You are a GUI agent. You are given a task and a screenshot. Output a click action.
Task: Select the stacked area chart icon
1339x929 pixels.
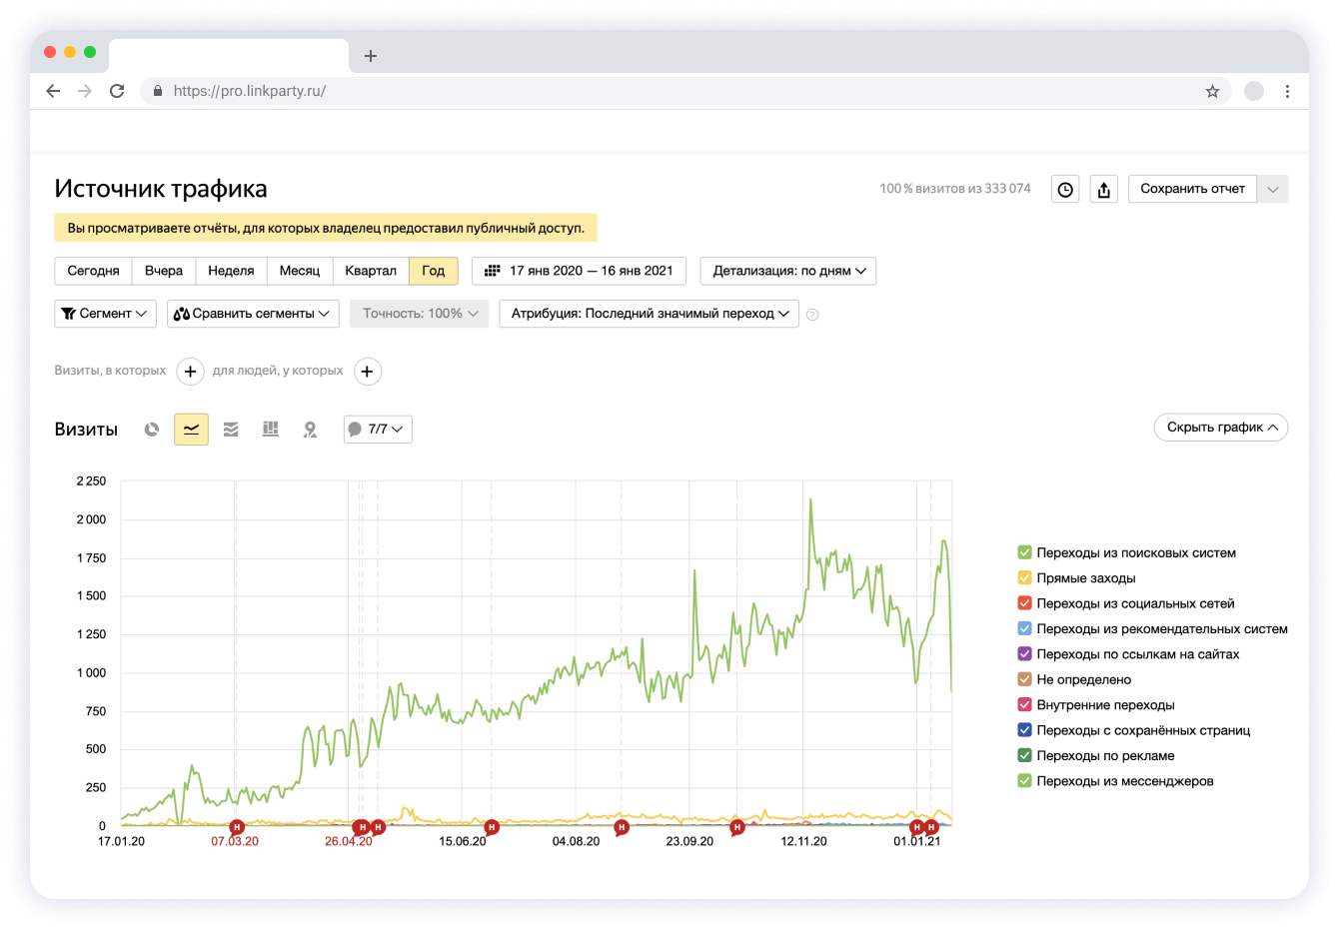pyautogui.click(x=231, y=430)
